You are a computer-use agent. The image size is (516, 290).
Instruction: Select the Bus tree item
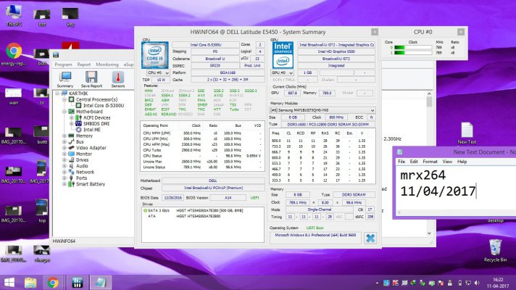point(80,142)
